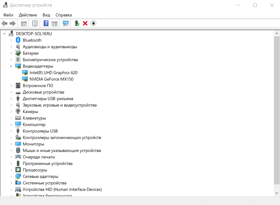Click the keyboard icon beside Клавиатуры

point(18,118)
